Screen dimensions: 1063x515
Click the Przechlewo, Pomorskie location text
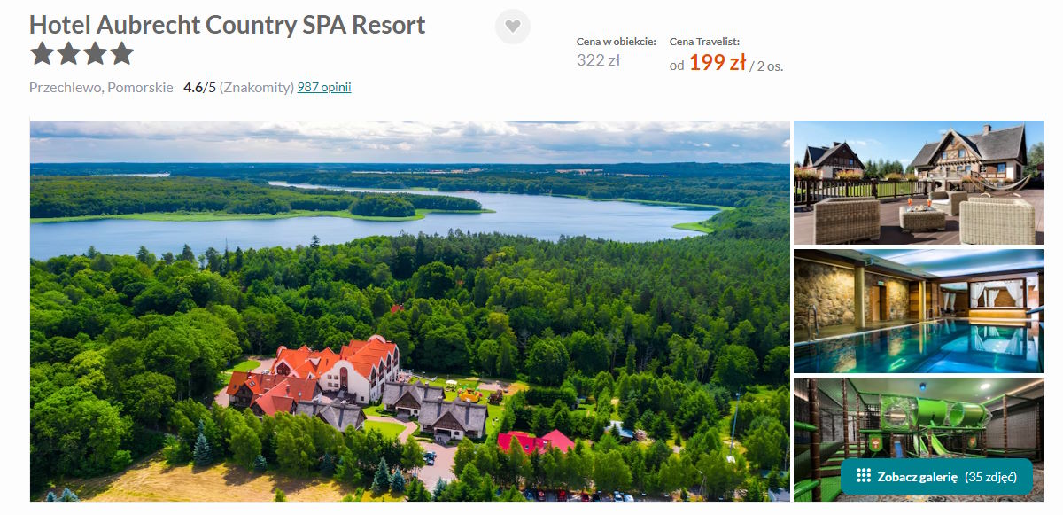[x=101, y=87]
